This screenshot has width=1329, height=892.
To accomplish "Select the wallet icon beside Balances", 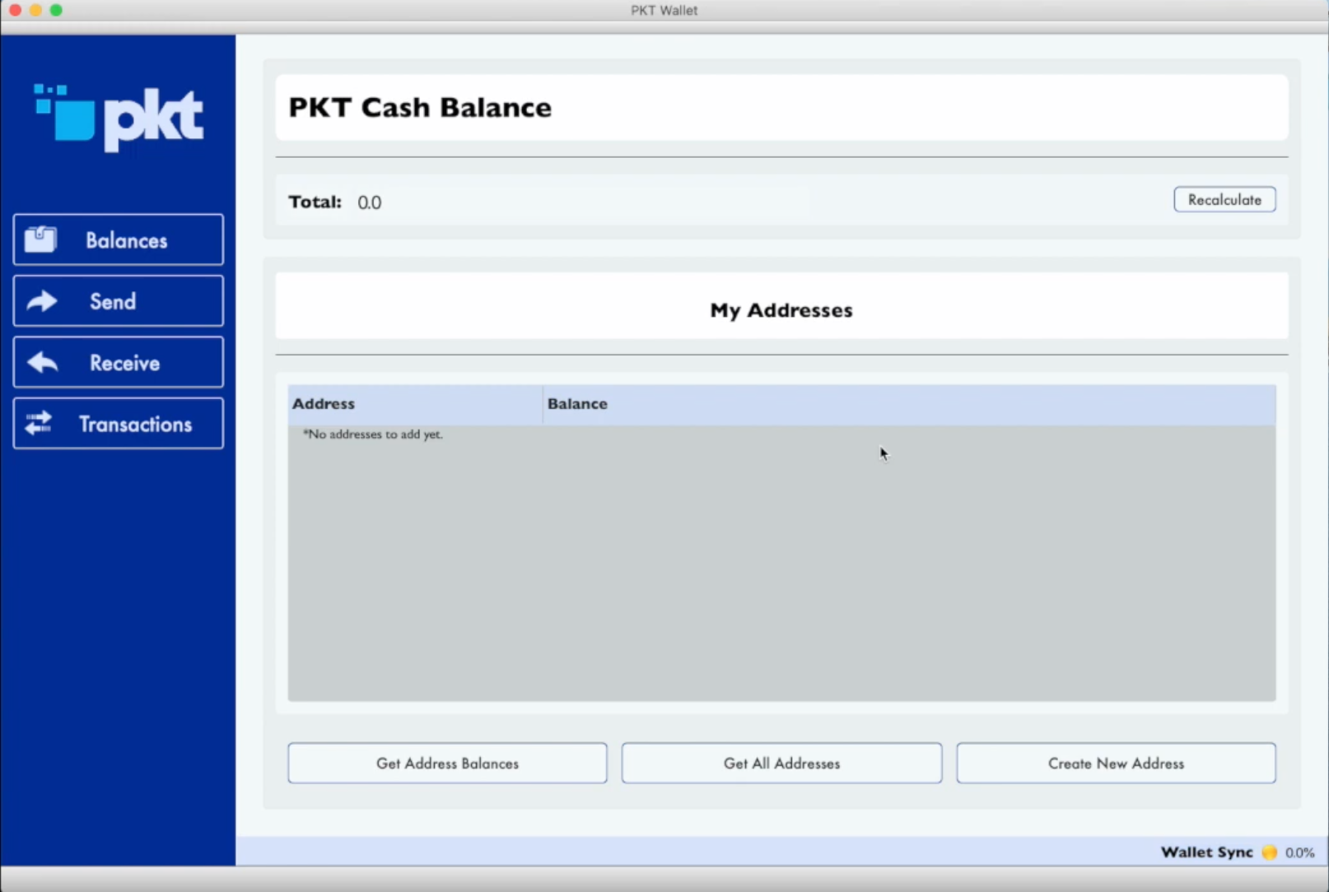I will click(40, 239).
